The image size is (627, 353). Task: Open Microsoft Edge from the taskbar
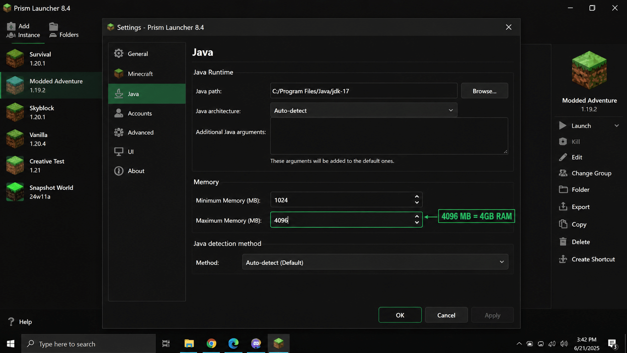tap(234, 344)
